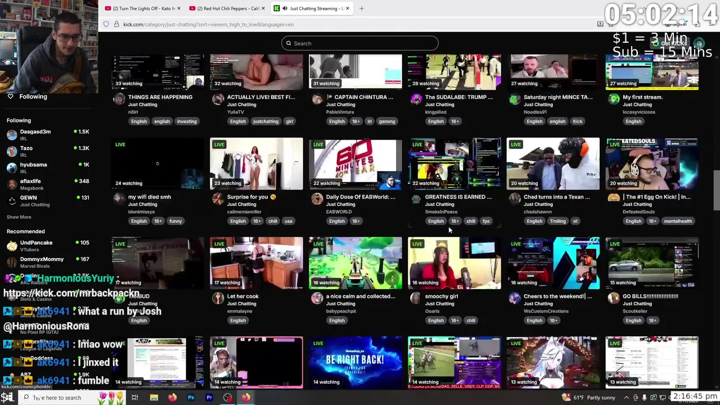Open Saturday night MINCE stream title
720x405 pixels.
pos(558,97)
